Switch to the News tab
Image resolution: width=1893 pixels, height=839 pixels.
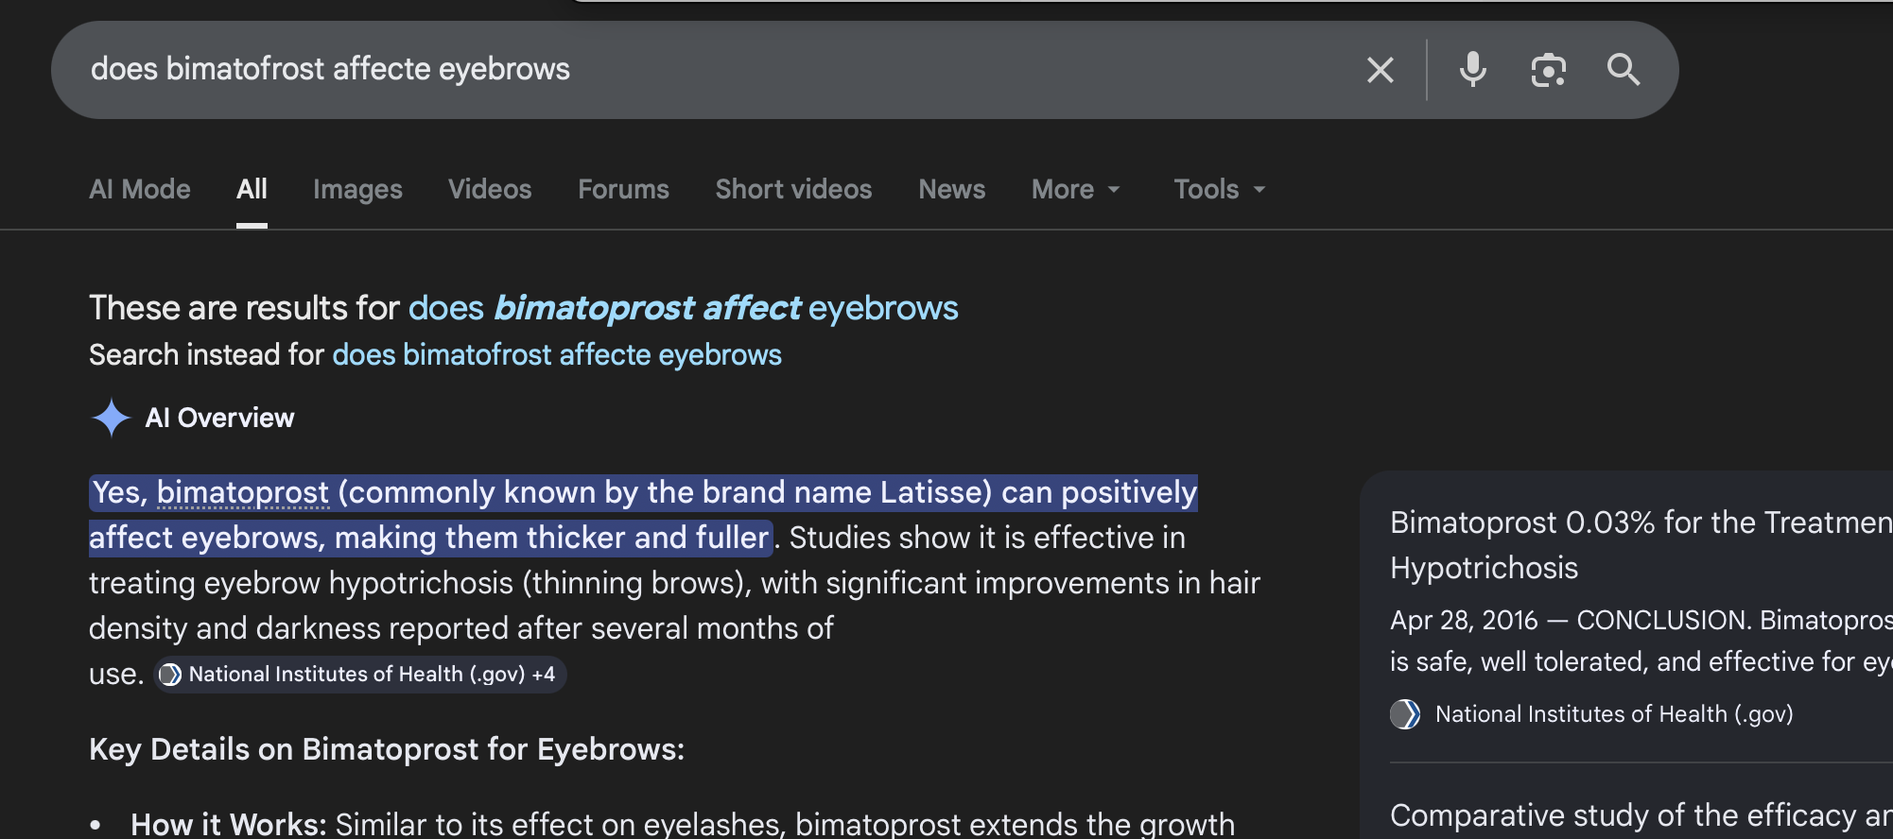pyautogui.click(x=951, y=190)
